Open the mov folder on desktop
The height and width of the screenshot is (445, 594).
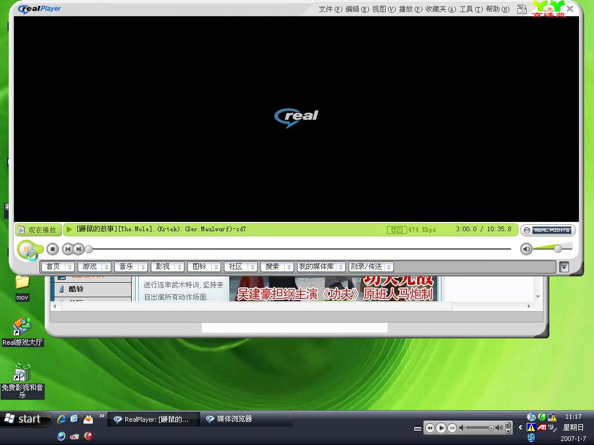point(23,287)
